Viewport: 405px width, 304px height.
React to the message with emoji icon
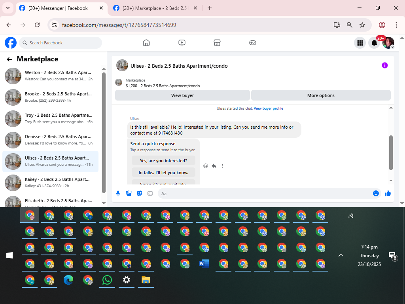(206, 166)
